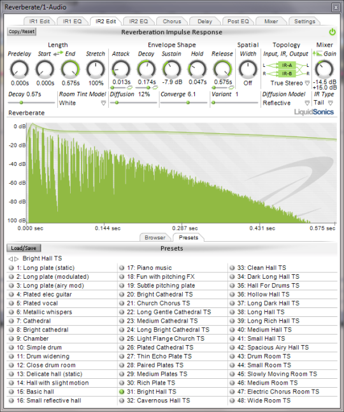Click the Attack curve shape icon
The image size is (344, 412).
coord(130,87)
